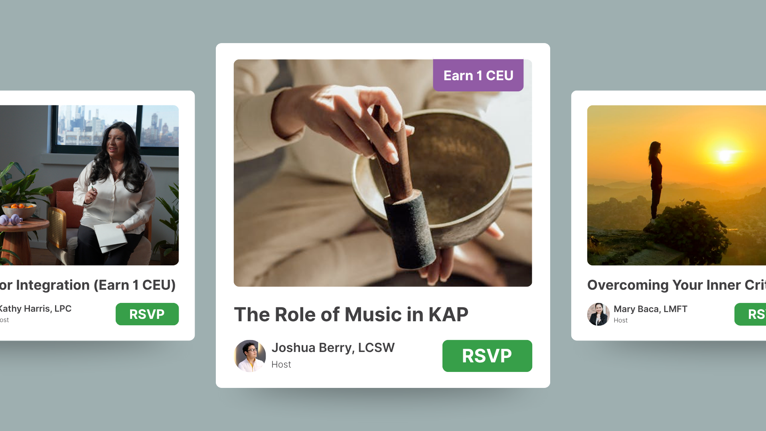Click the Kathy Harris, LPC name
Image resolution: width=766 pixels, height=431 pixels.
click(35, 308)
